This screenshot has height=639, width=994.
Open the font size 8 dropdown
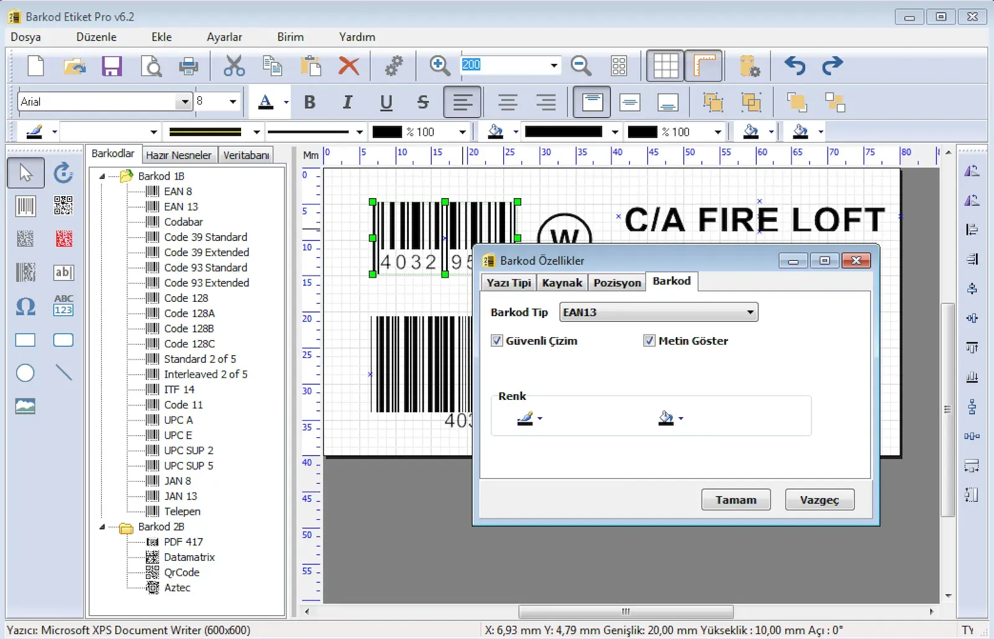point(233,101)
